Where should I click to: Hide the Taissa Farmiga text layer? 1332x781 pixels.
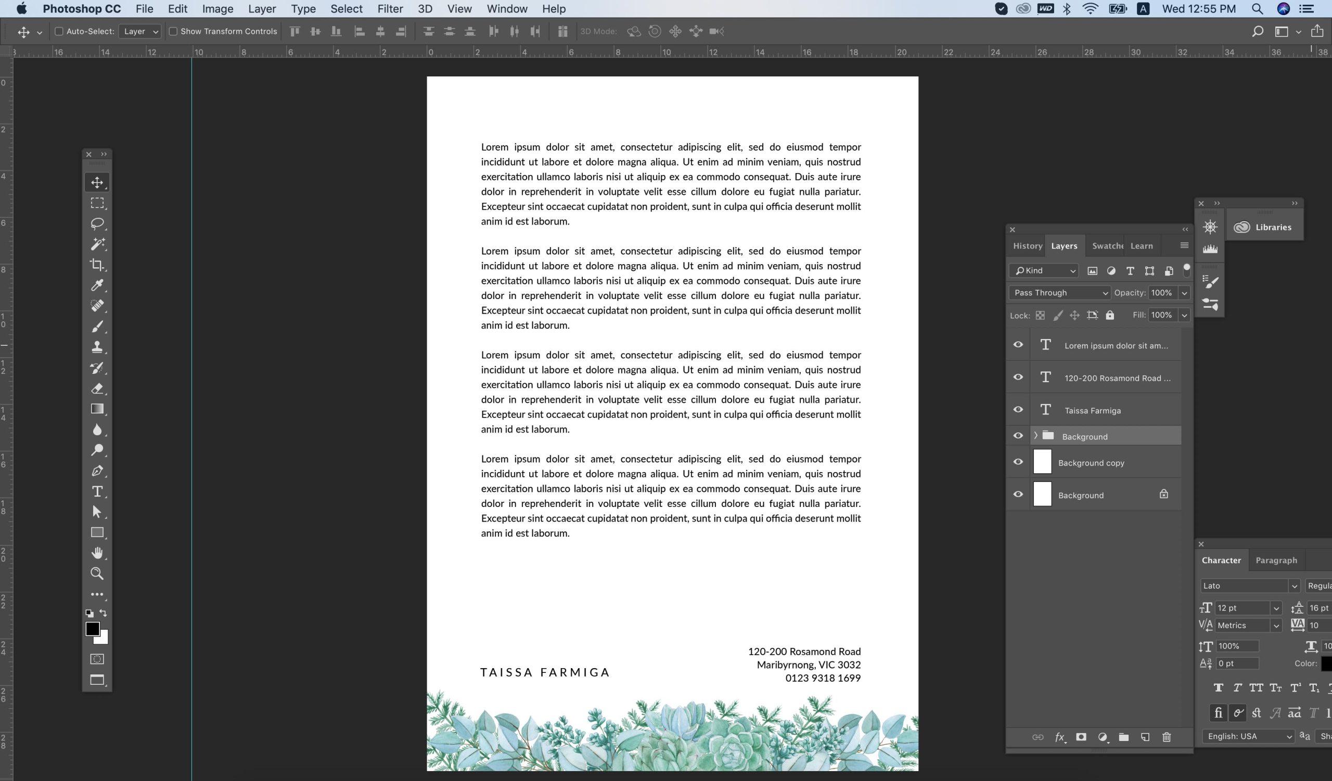tap(1018, 410)
